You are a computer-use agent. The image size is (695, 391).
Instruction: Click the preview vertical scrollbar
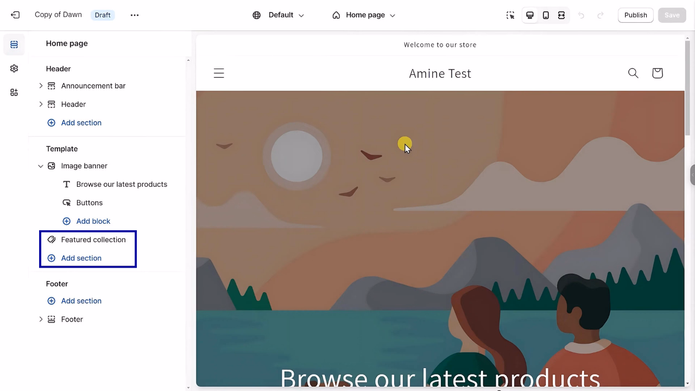pos(687,87)
